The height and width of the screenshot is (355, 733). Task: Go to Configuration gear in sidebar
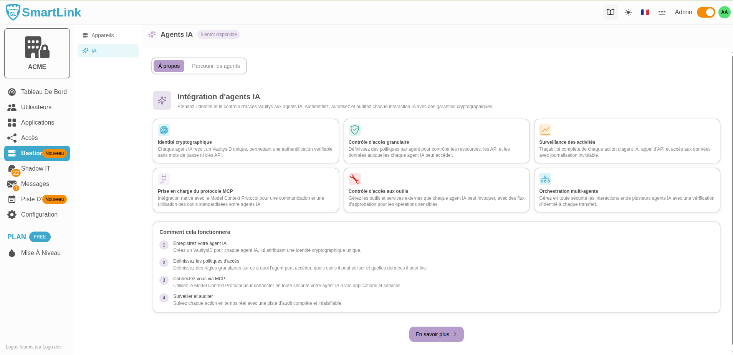[x=39, y=215]
